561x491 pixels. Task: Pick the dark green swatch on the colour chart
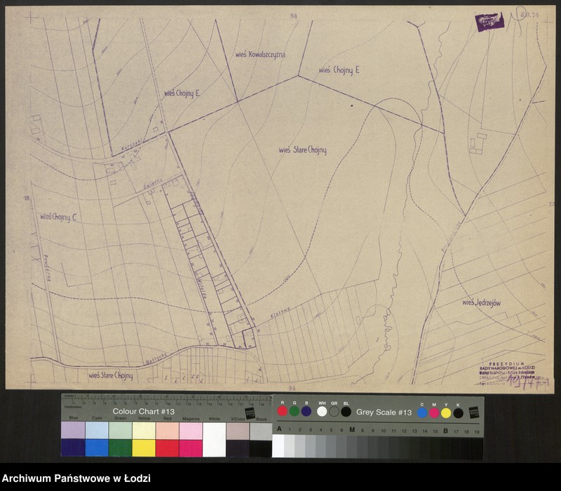point(120,448)
